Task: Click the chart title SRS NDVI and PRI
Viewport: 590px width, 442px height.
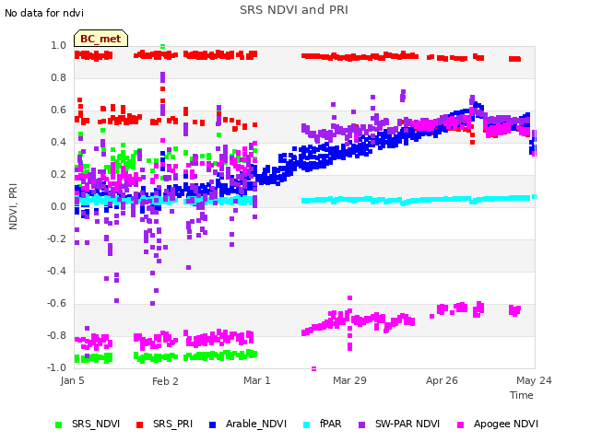Action: (294, 10)
